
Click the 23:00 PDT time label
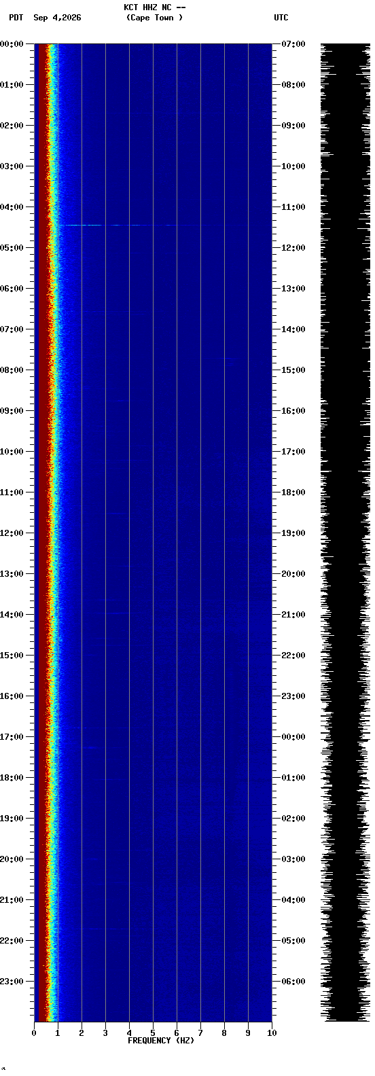(12, 982)
